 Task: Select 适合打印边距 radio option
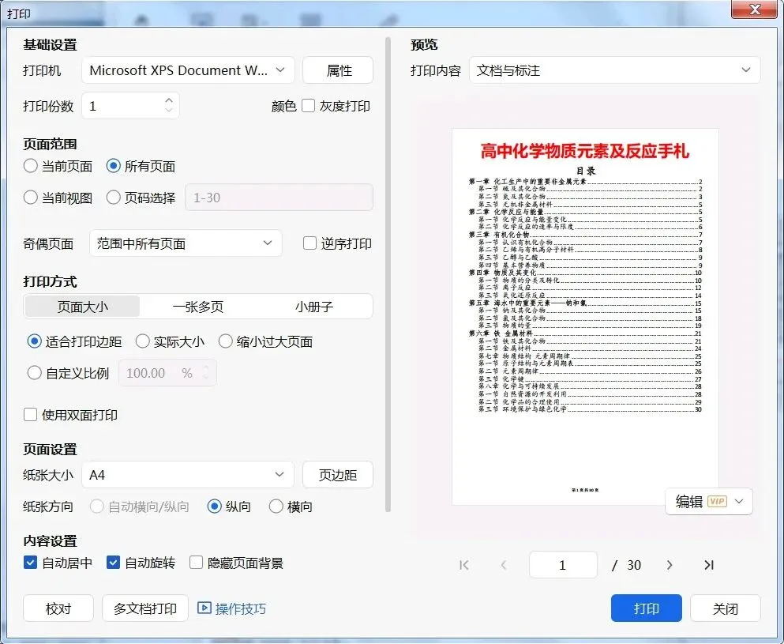click(x=35, y=341)
